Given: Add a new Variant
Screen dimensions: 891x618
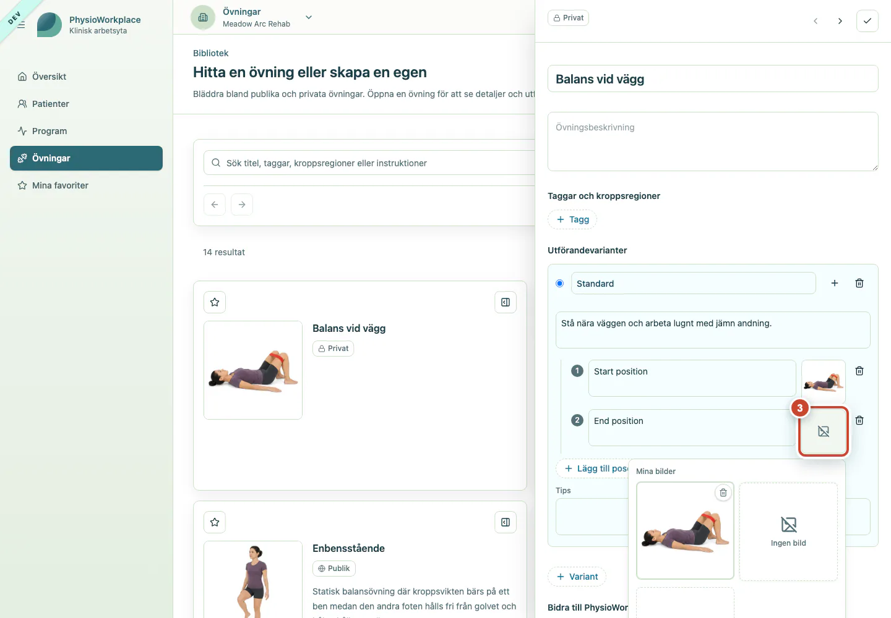Looking at the screenshot, I should 577,577.
